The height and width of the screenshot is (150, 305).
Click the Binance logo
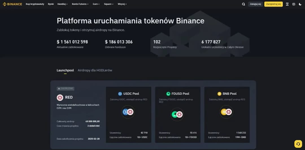(x=12, y=4)
